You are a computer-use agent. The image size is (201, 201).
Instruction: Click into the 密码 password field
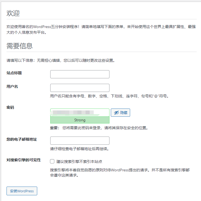pyautogui.click(x=80, y=113)
